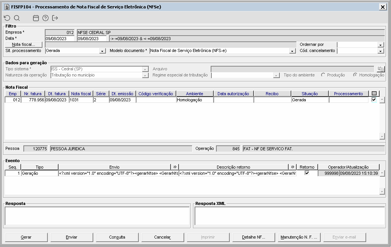
Task: Click the Gerar button
Action: tap(26, 237)
